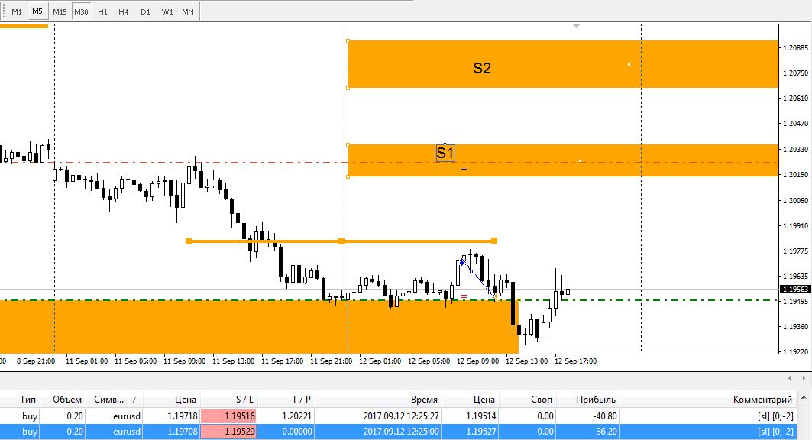Click price axis label 1.20050
812x440 pixels.
pyautogui.click(x=795, y=200)
